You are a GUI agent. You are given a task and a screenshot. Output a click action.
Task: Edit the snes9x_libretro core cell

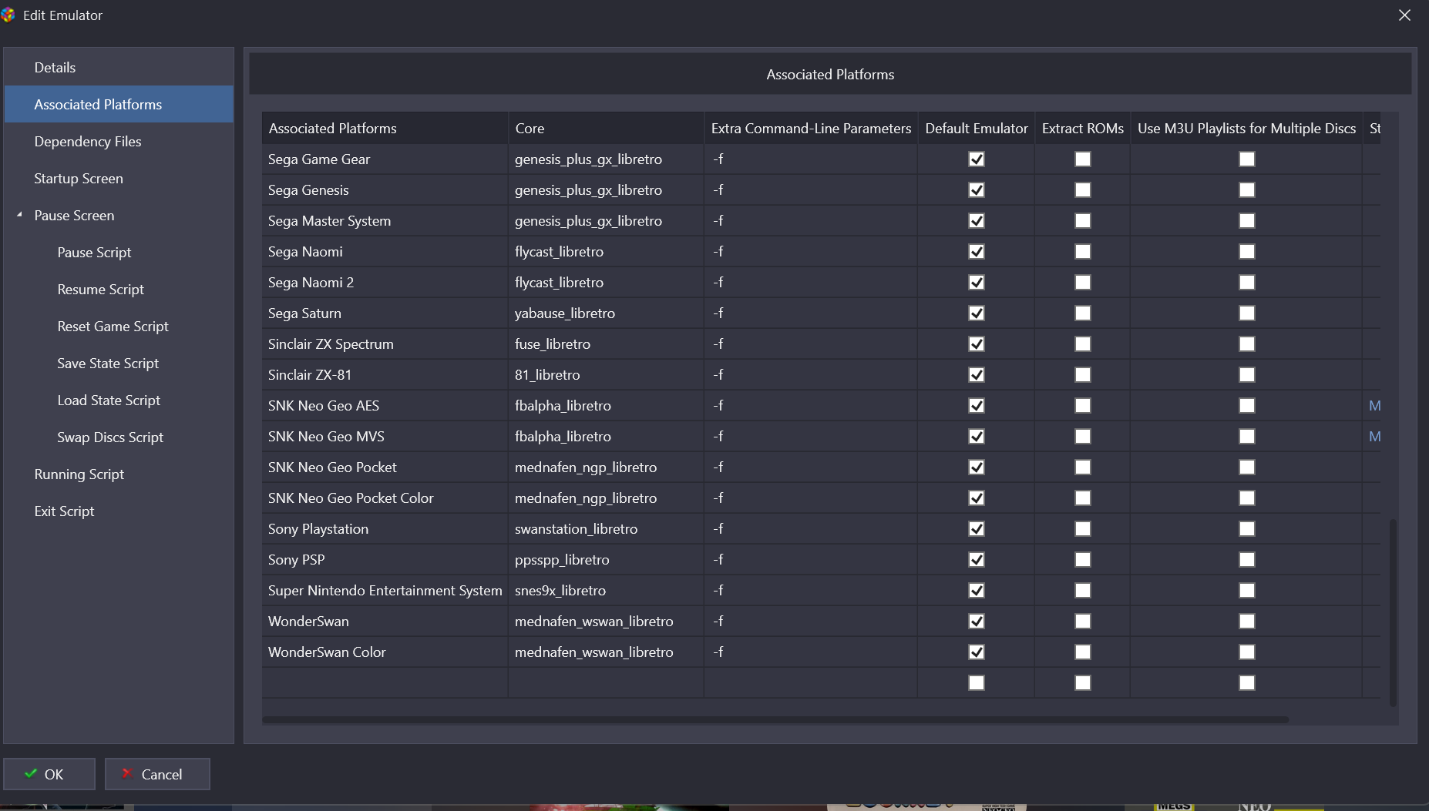(606, 590)
